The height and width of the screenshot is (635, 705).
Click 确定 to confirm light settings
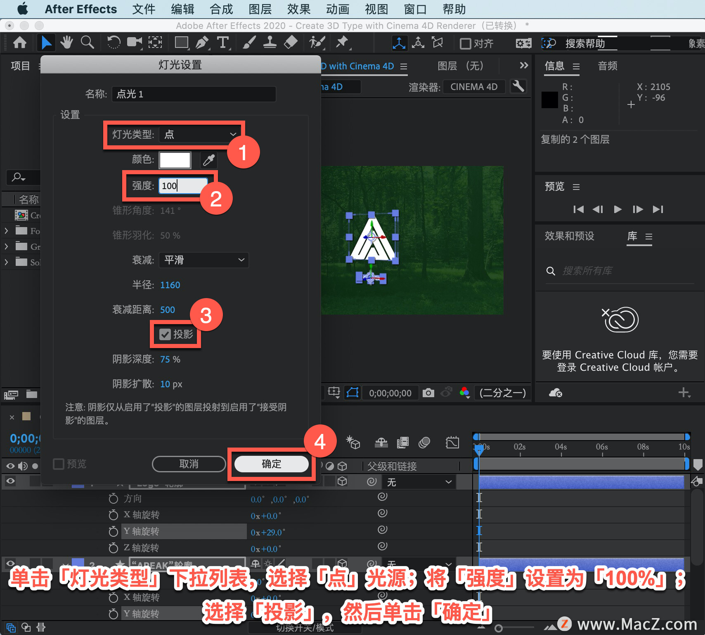point(272,464)
